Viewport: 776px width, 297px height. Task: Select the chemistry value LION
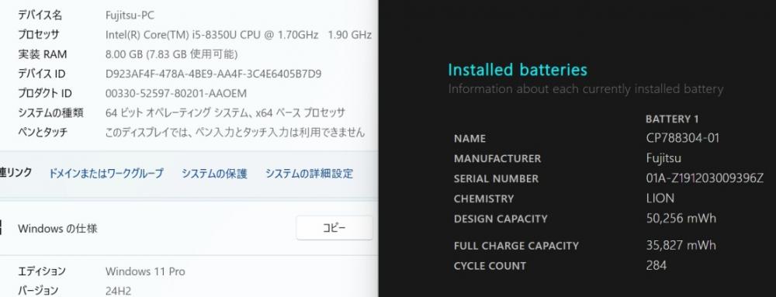tap(660, 199)
